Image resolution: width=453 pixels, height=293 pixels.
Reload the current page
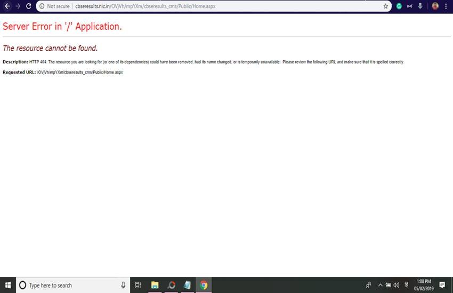coord(29,6)
